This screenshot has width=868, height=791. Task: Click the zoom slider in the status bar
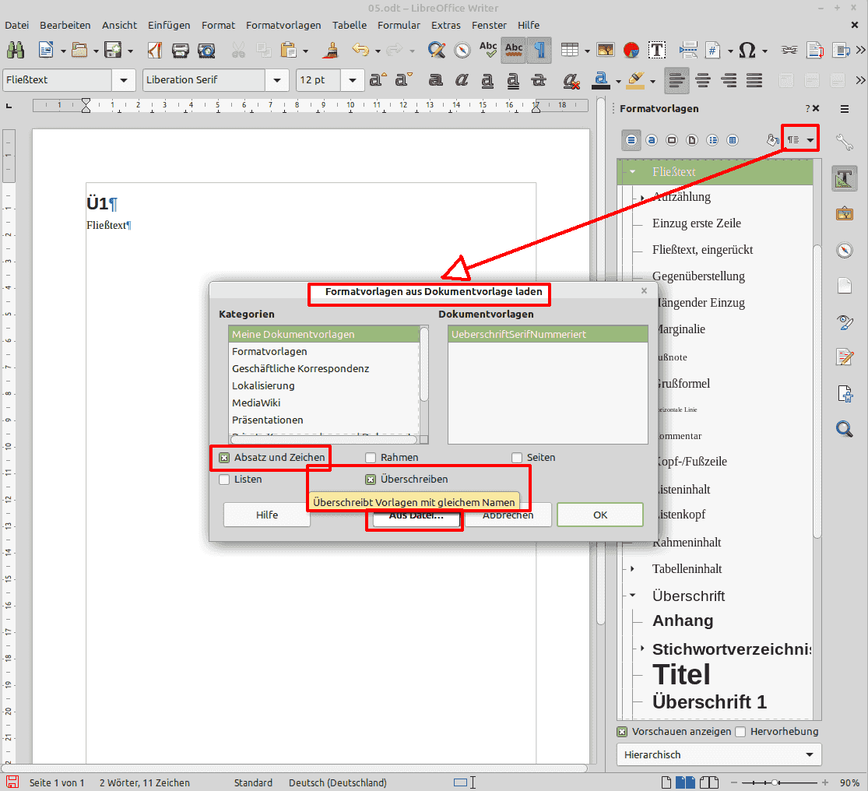pos(775,782)
